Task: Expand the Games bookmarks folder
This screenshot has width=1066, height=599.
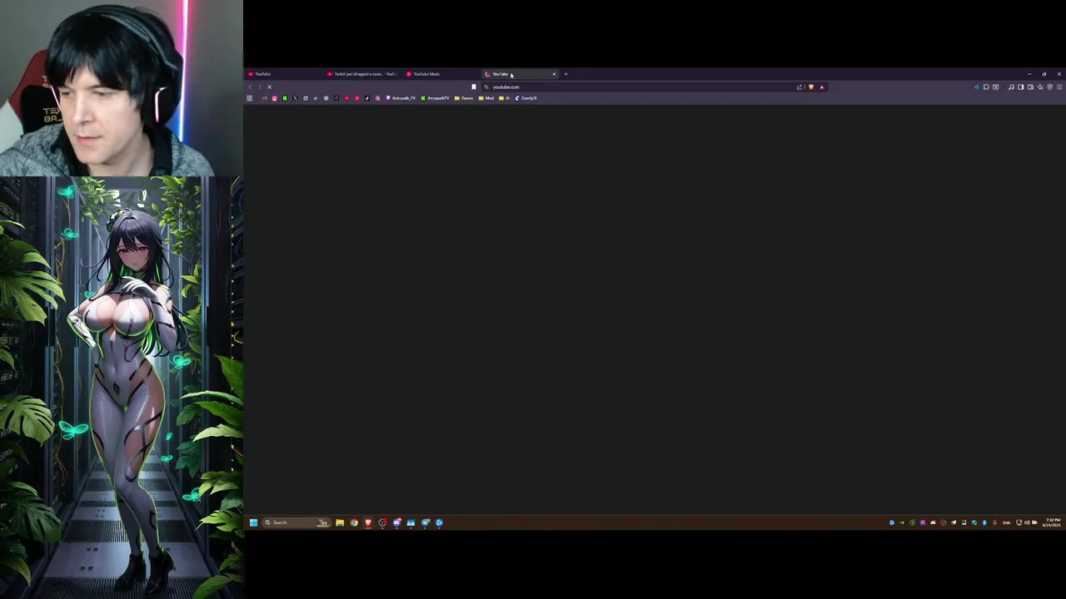Action: coord(464,98)
